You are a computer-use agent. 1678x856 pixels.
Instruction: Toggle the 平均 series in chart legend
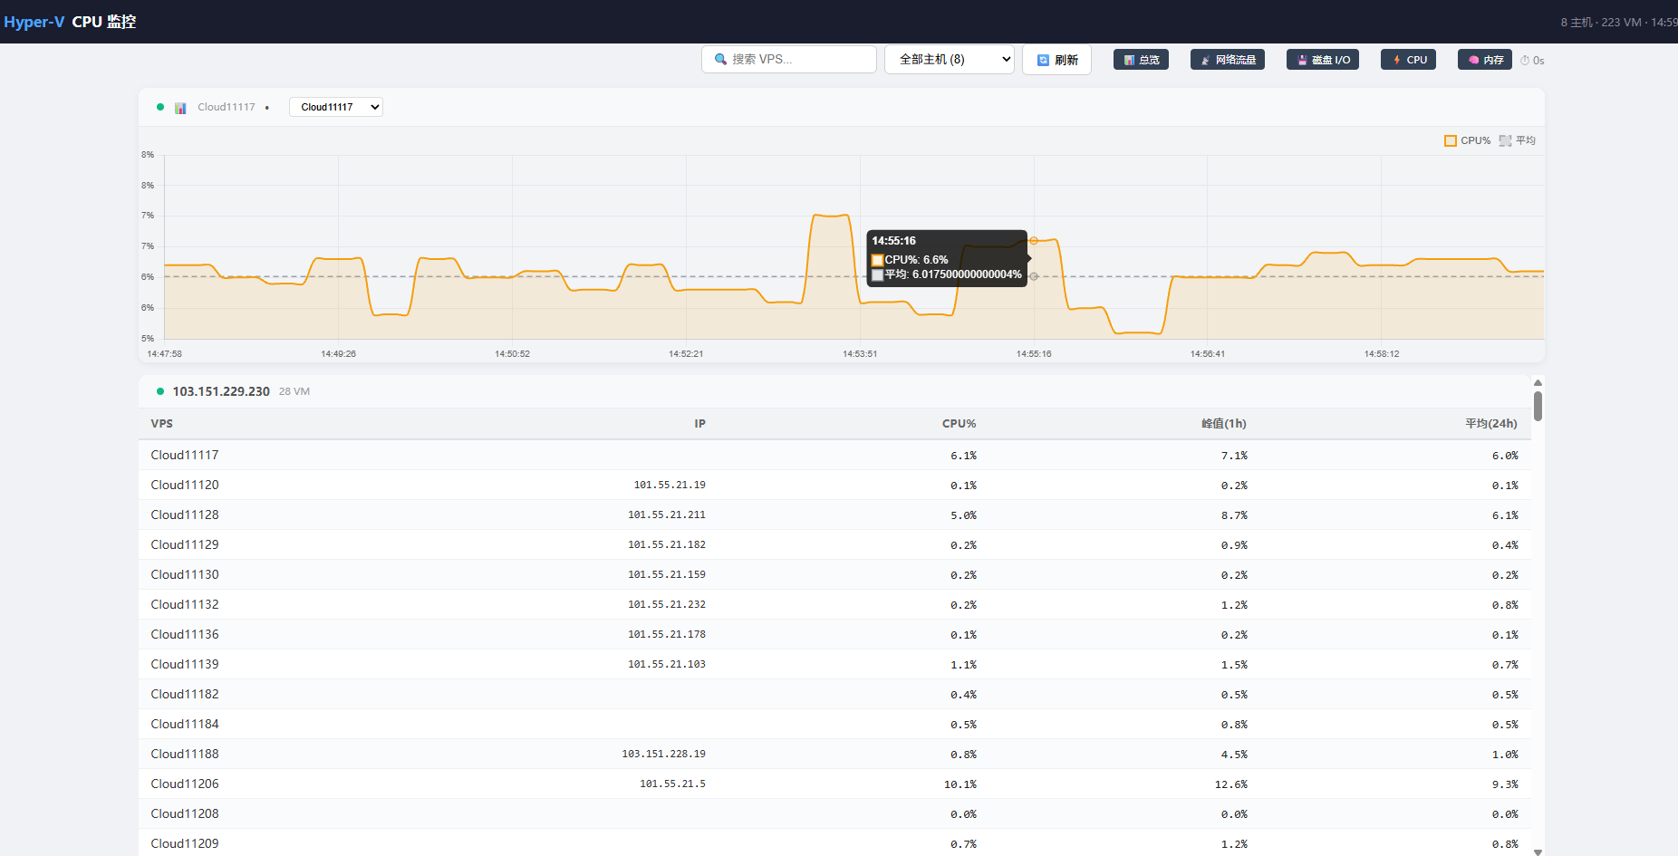(1518, 140)
